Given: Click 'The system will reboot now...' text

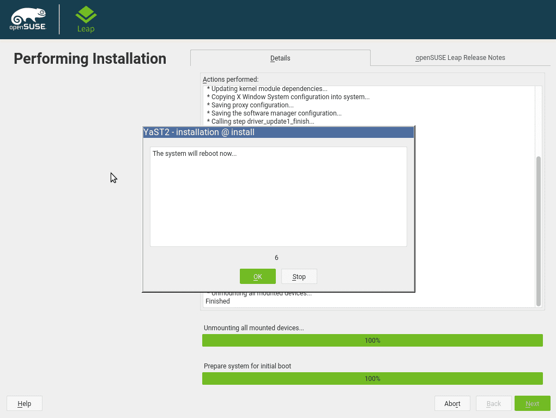Looking at the screenshot, I should click(194, 154).
